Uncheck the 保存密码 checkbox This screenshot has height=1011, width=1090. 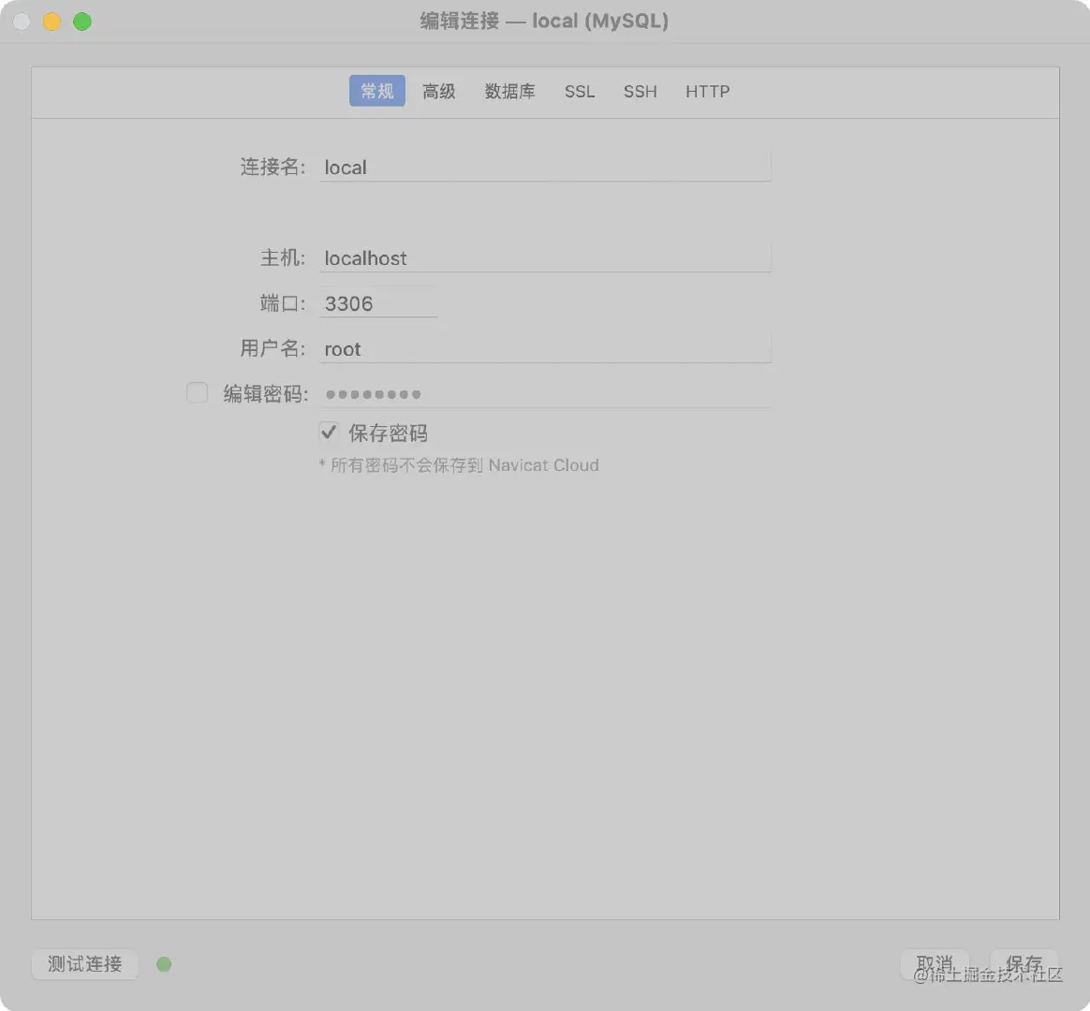click(329, 432)
